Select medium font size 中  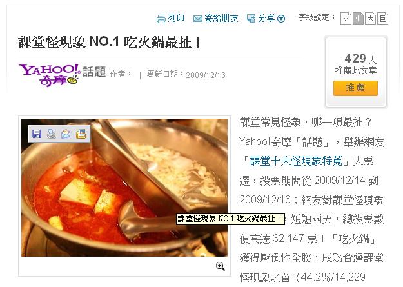(x=358, y=19)
